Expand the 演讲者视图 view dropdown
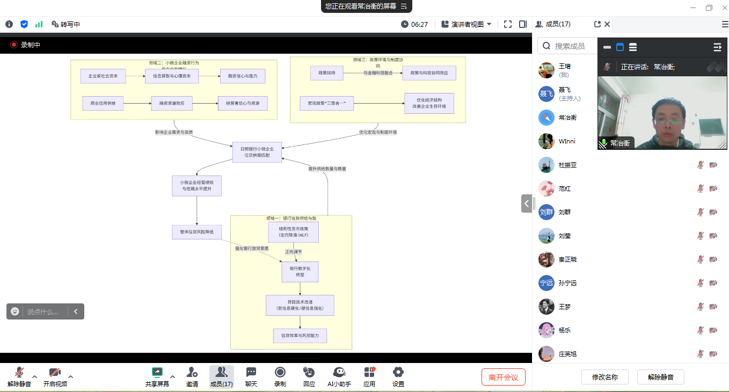This screenshot has width=729, height=392. coord(466,24)
